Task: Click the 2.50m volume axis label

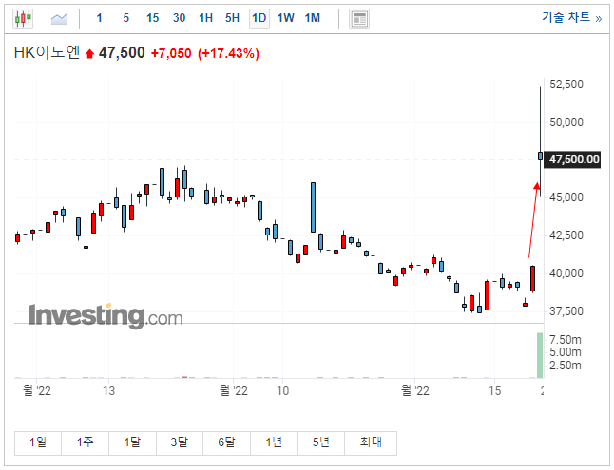Action: pos(566,366)
